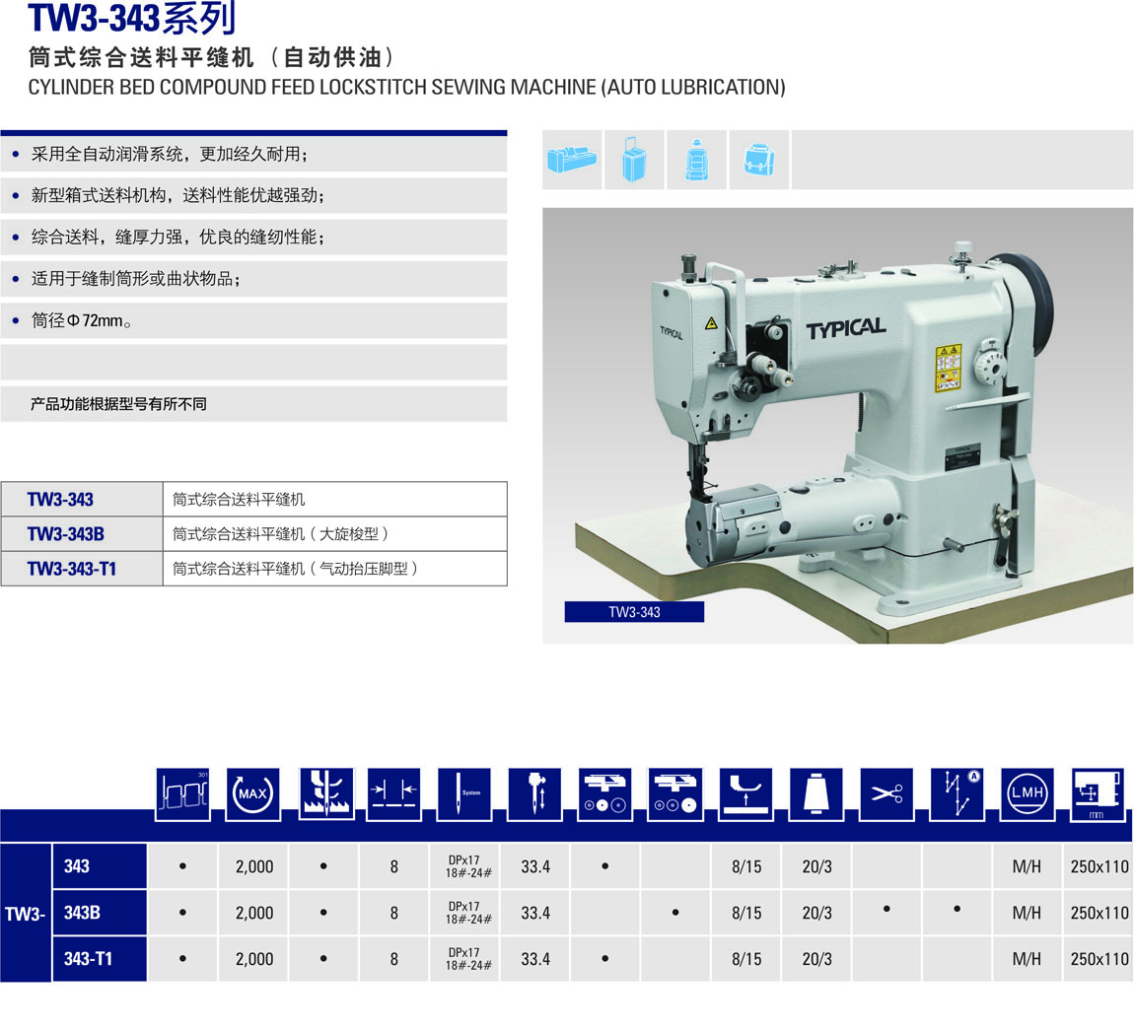Click the note 产品功能根据型号有所不同

pos(118,404)
